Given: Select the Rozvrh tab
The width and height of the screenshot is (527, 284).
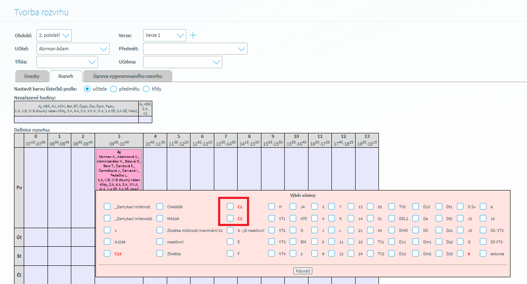Looking at the screenshot, I should pyautogui.click(x=66, y=76).
